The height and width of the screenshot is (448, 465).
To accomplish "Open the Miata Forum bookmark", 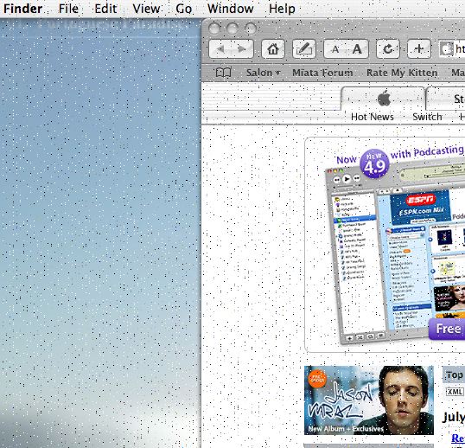I will click(322, 73).
